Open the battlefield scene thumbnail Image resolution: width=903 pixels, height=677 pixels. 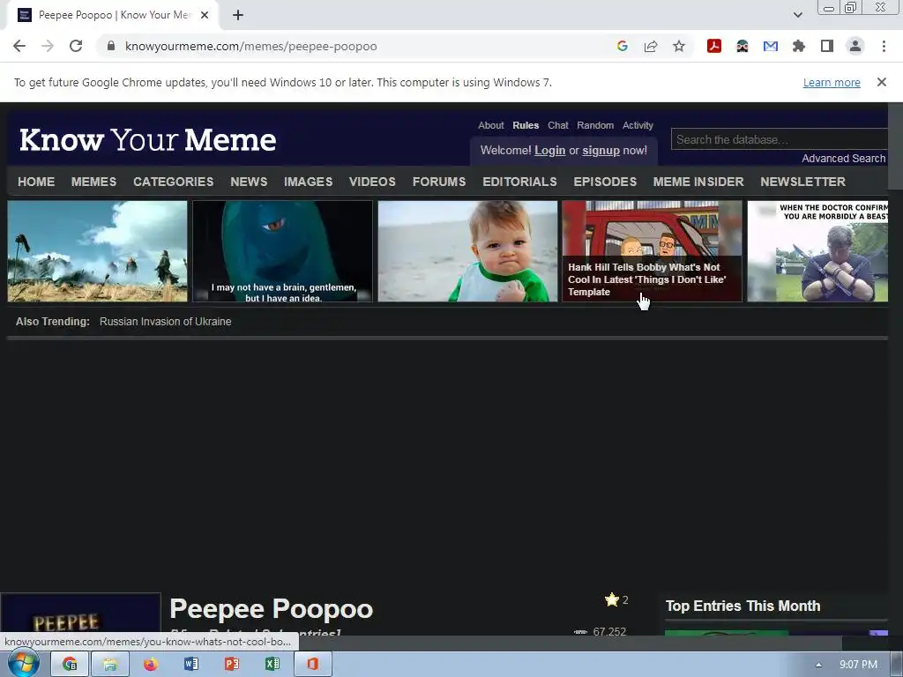(97, 251)
